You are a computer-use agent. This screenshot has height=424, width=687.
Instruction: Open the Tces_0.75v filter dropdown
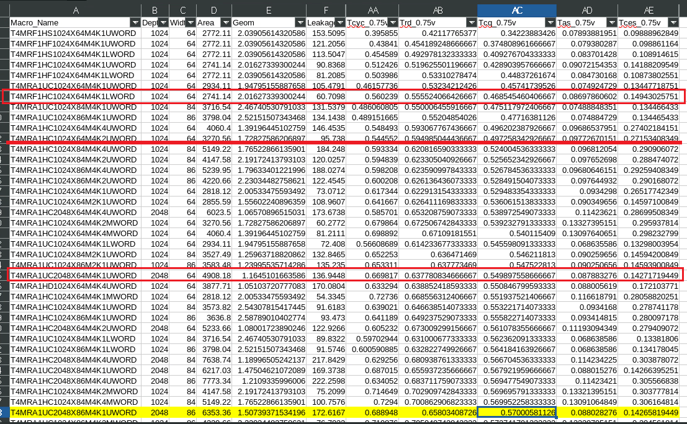click(x=681, y=23)
